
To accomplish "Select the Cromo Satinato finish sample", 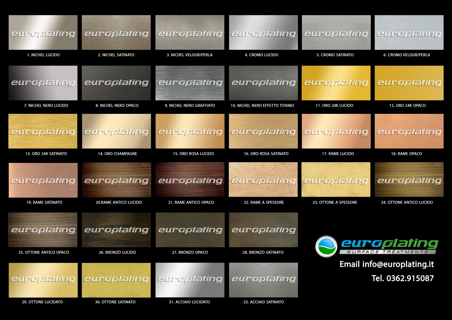I will click(336, 32).
